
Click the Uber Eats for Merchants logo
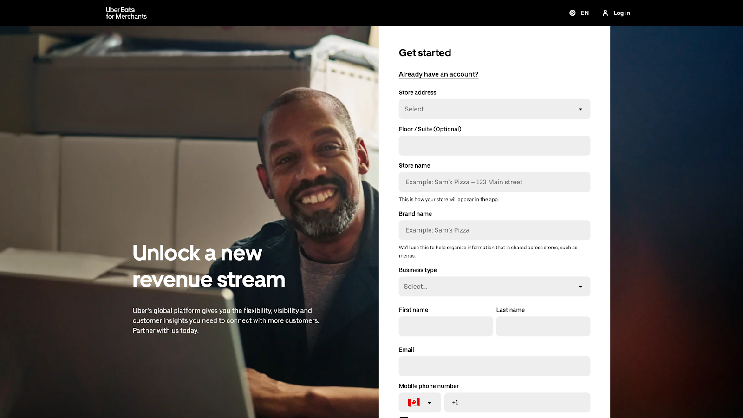[126, 13]
